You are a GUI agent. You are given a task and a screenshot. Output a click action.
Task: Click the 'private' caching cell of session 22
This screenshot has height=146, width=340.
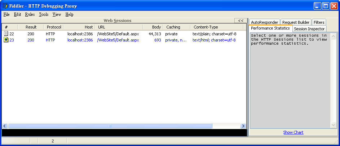(171, 34)
